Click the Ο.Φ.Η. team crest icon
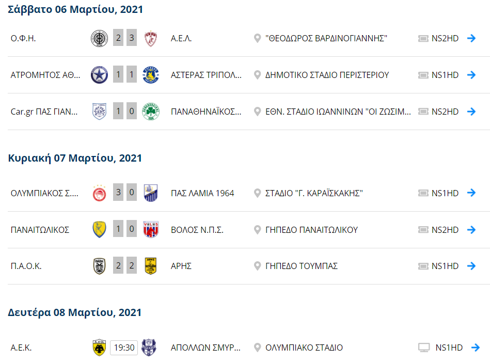The image size is (490, 363). click(99, 38)
